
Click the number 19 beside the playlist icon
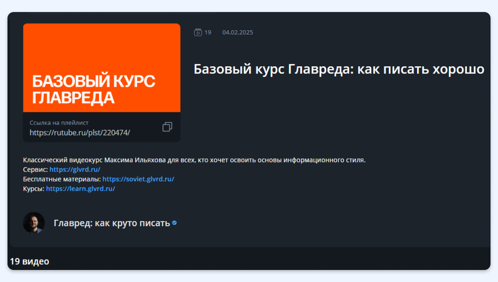pos(208,32)
